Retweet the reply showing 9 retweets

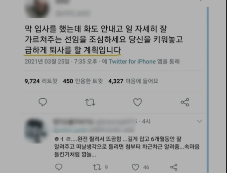click(x=97, y=167)
